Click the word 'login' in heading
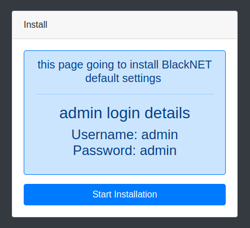Image resolution: width=250 pixels, height=228 pixels. [123, 113]
